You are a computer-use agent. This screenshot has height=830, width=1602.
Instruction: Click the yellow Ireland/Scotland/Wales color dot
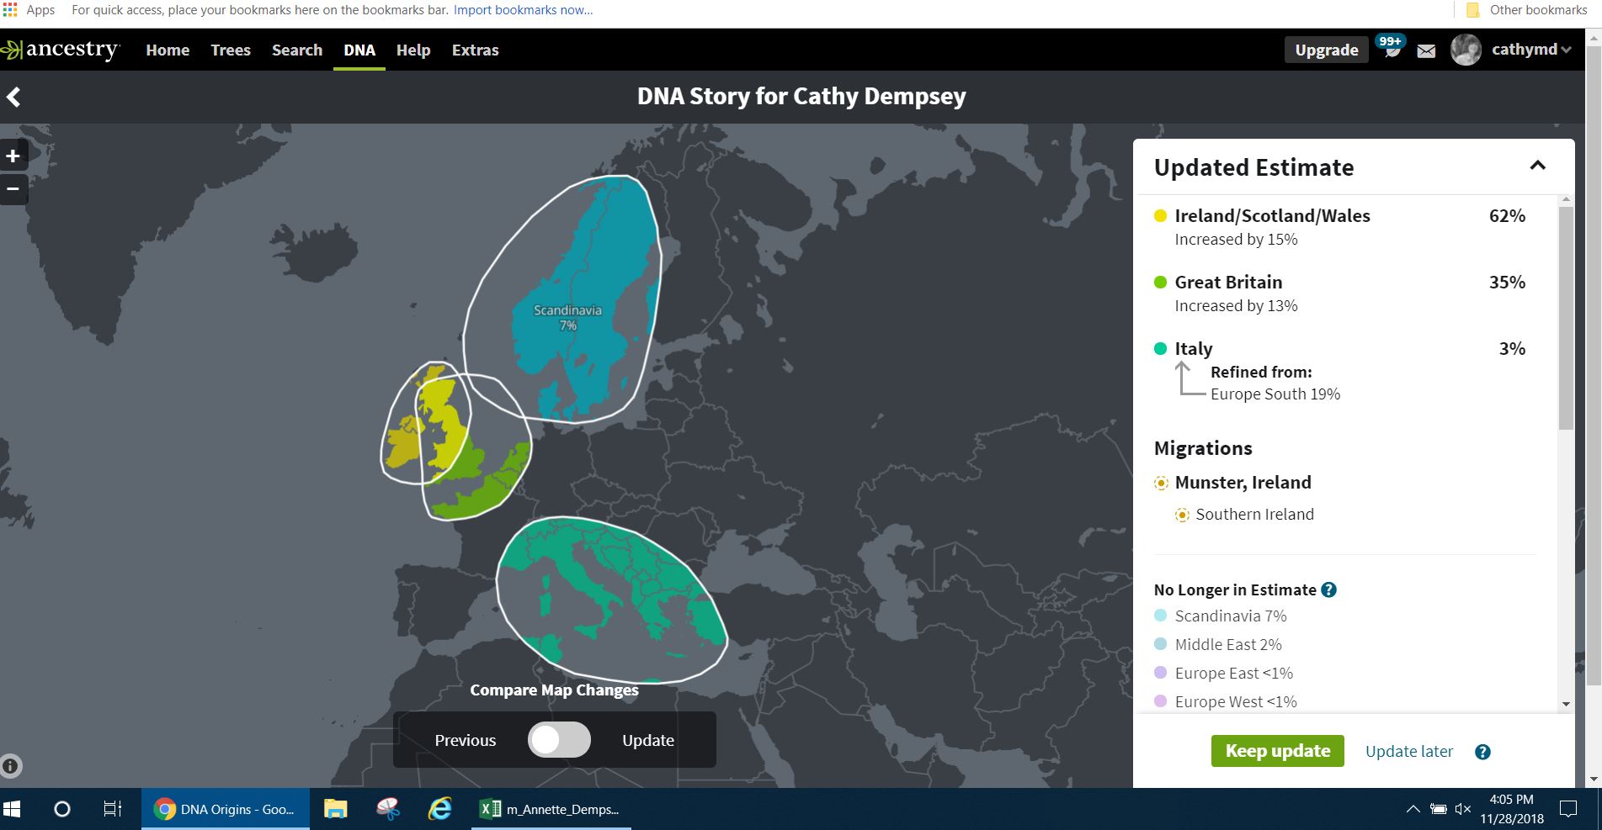[x=1160, y=215]
